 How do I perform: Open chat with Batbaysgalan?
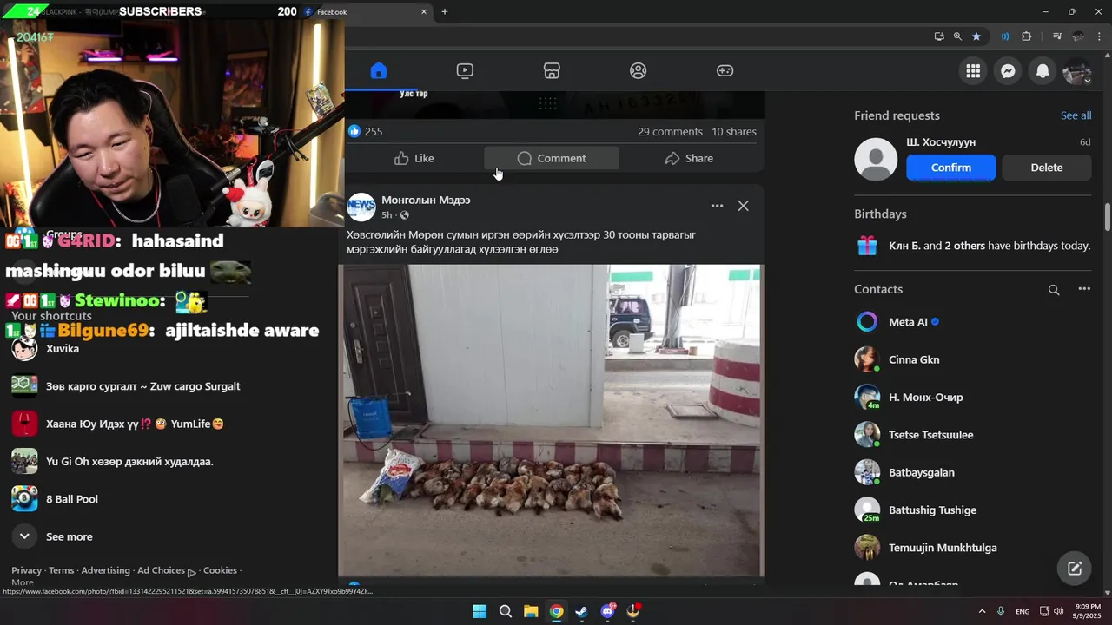(x=972, y=472)
